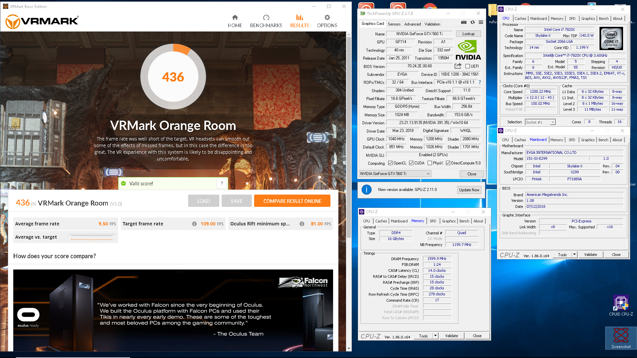This screenshot has height=358, width=637.
Task: Click the VRMark Load button
Action: point(203,201)
